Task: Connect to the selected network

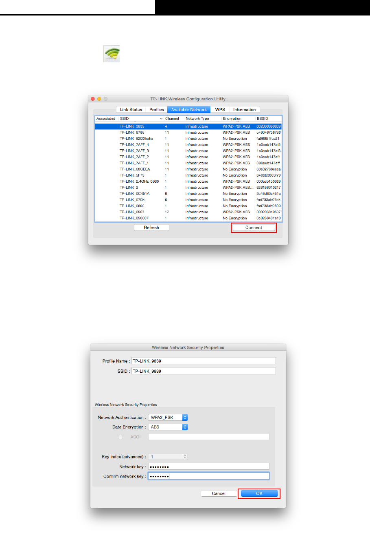Action: (254, 228)
